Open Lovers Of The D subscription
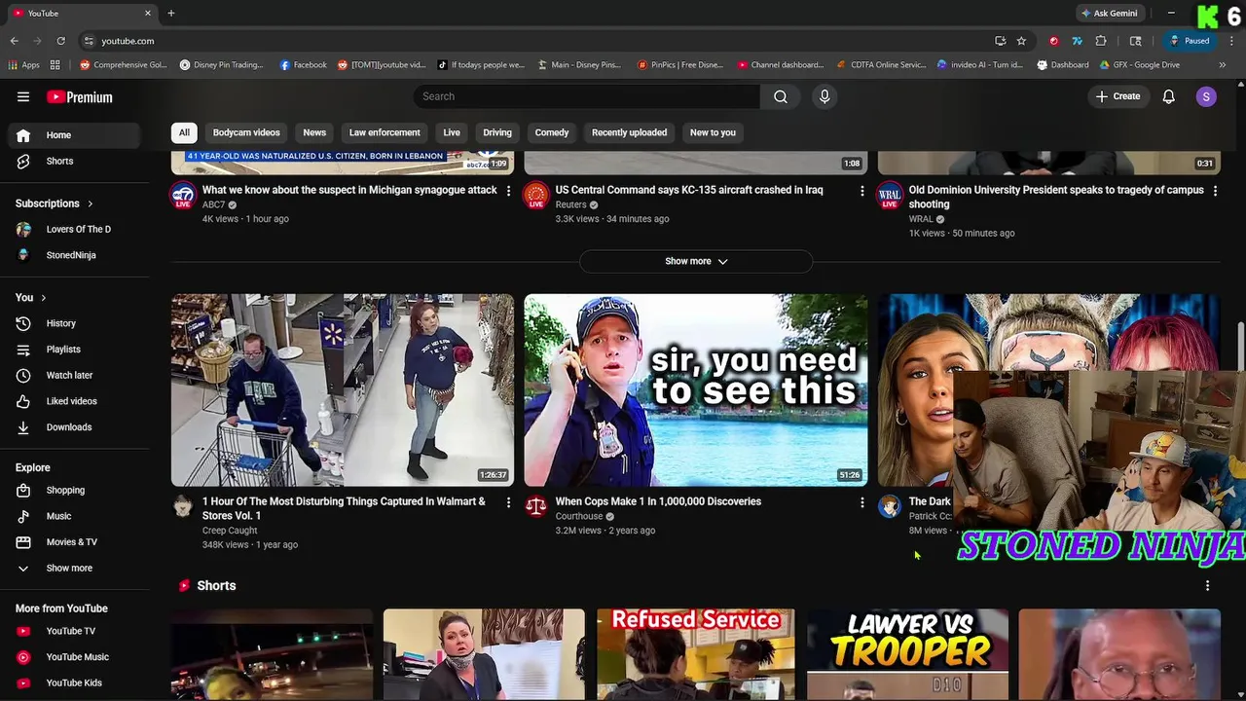The height and width of the screenshot is (701, 1246). point(75,229)
